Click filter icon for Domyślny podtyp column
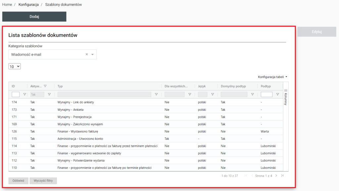 click(x=252, y=94)
